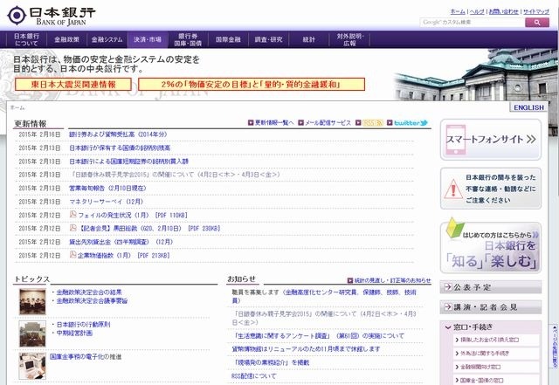Viewport: 559px width, 385px height.
Task: Collapse the 窓口・手続き section
Action: click(x=448, y=327)
